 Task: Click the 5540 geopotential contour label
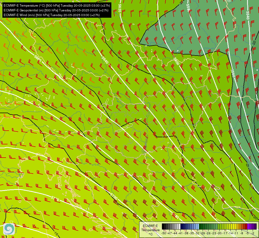pos(247,15)
